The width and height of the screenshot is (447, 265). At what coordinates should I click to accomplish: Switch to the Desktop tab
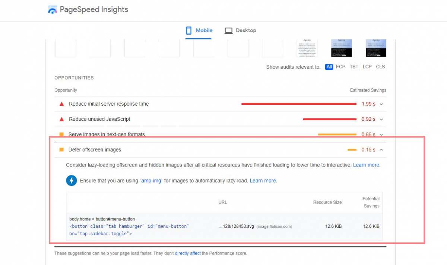click(241, 30)
